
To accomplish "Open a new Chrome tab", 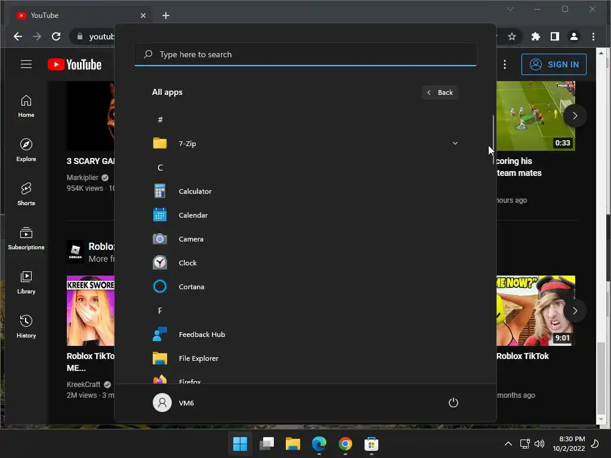I will coord(166,16).
